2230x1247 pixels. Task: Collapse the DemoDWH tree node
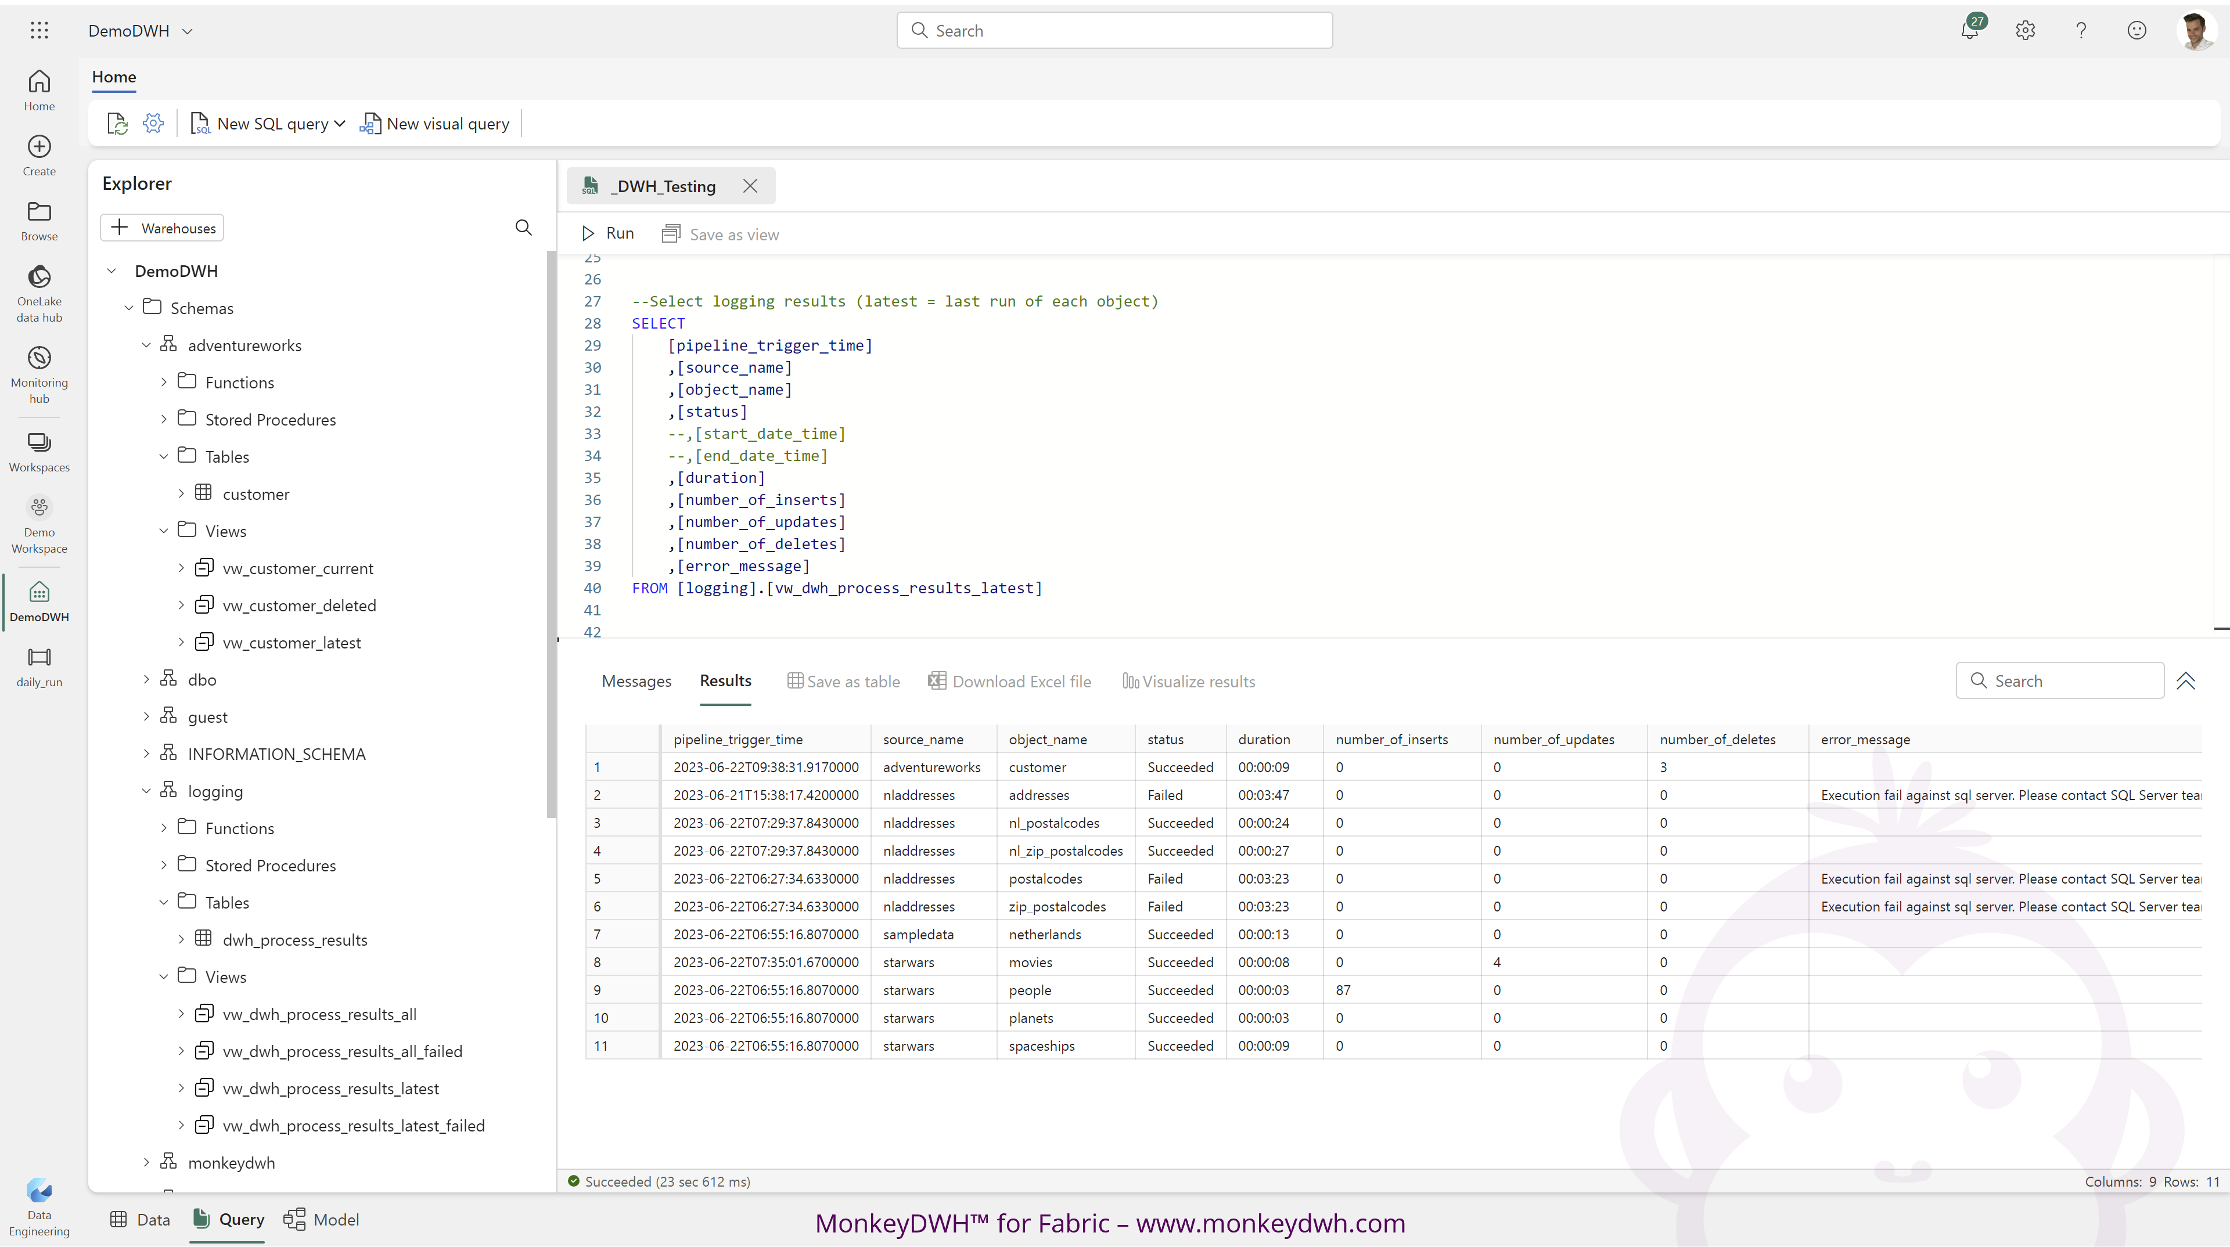click(x=111, y=271)
